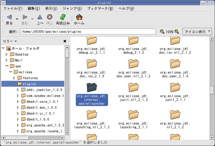215x146 pixels.
Task: Click the Stop (停止) icon
Action: point(50,17)
